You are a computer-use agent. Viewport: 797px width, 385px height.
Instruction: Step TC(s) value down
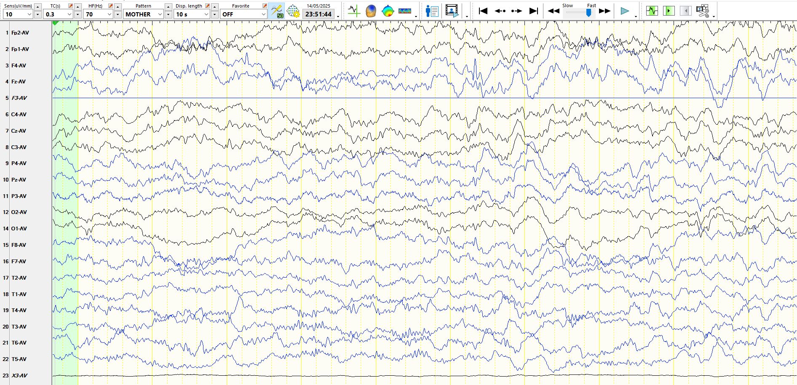tap(78, 15)
